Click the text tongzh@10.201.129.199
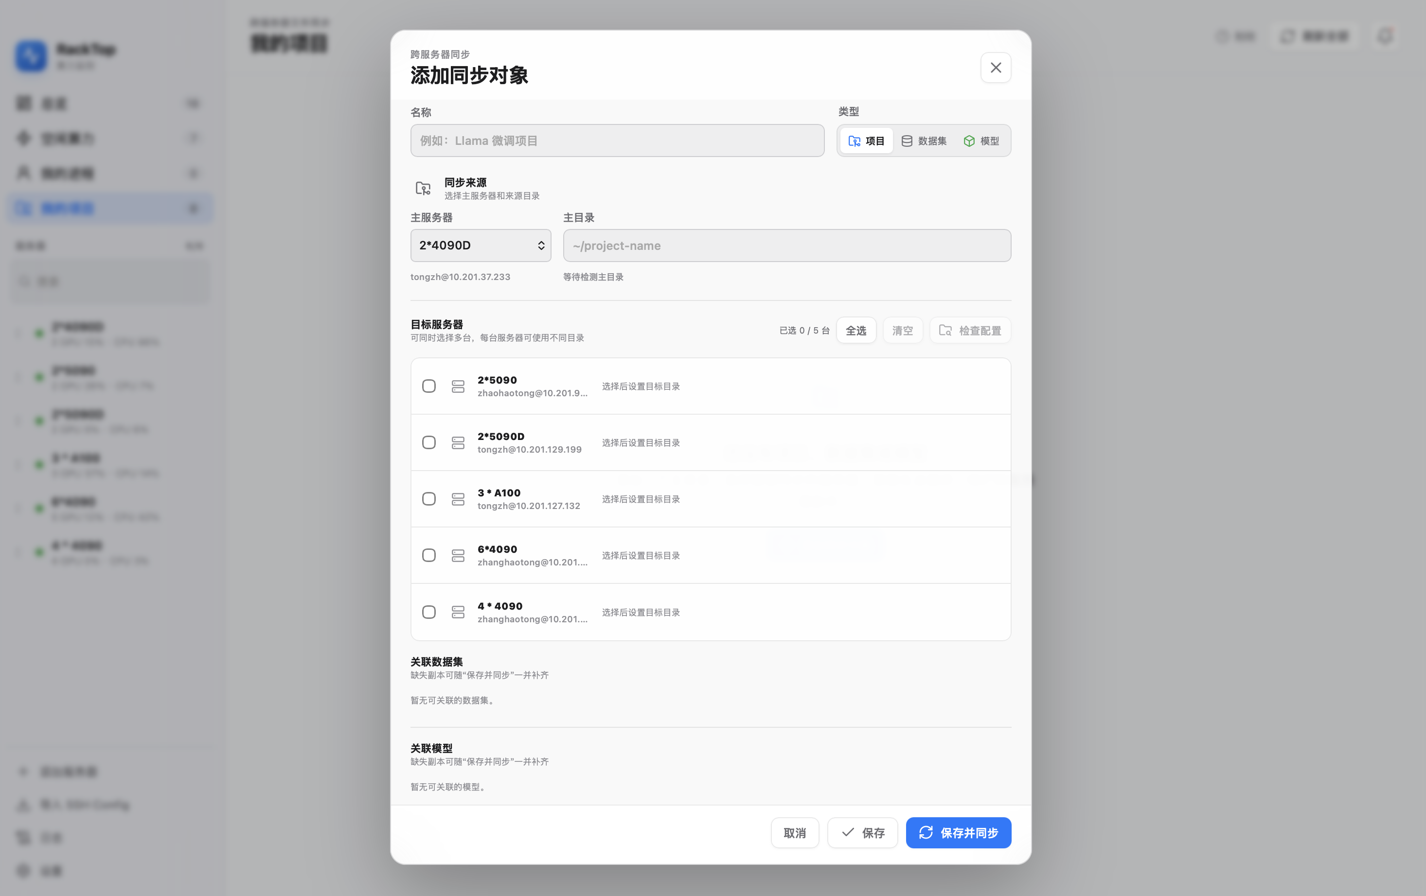 click(x=530, y=450)
